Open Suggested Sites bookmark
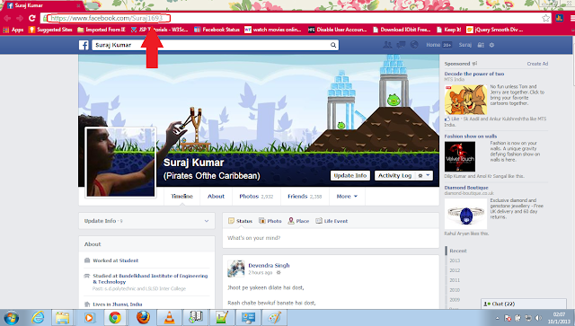 [x=50, y=30]
